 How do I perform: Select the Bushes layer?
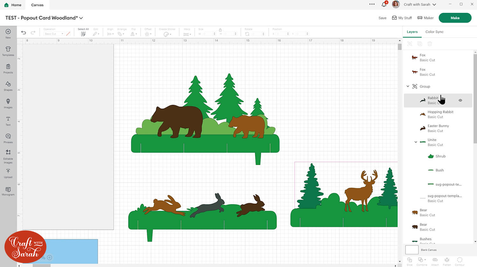(438, 241)
